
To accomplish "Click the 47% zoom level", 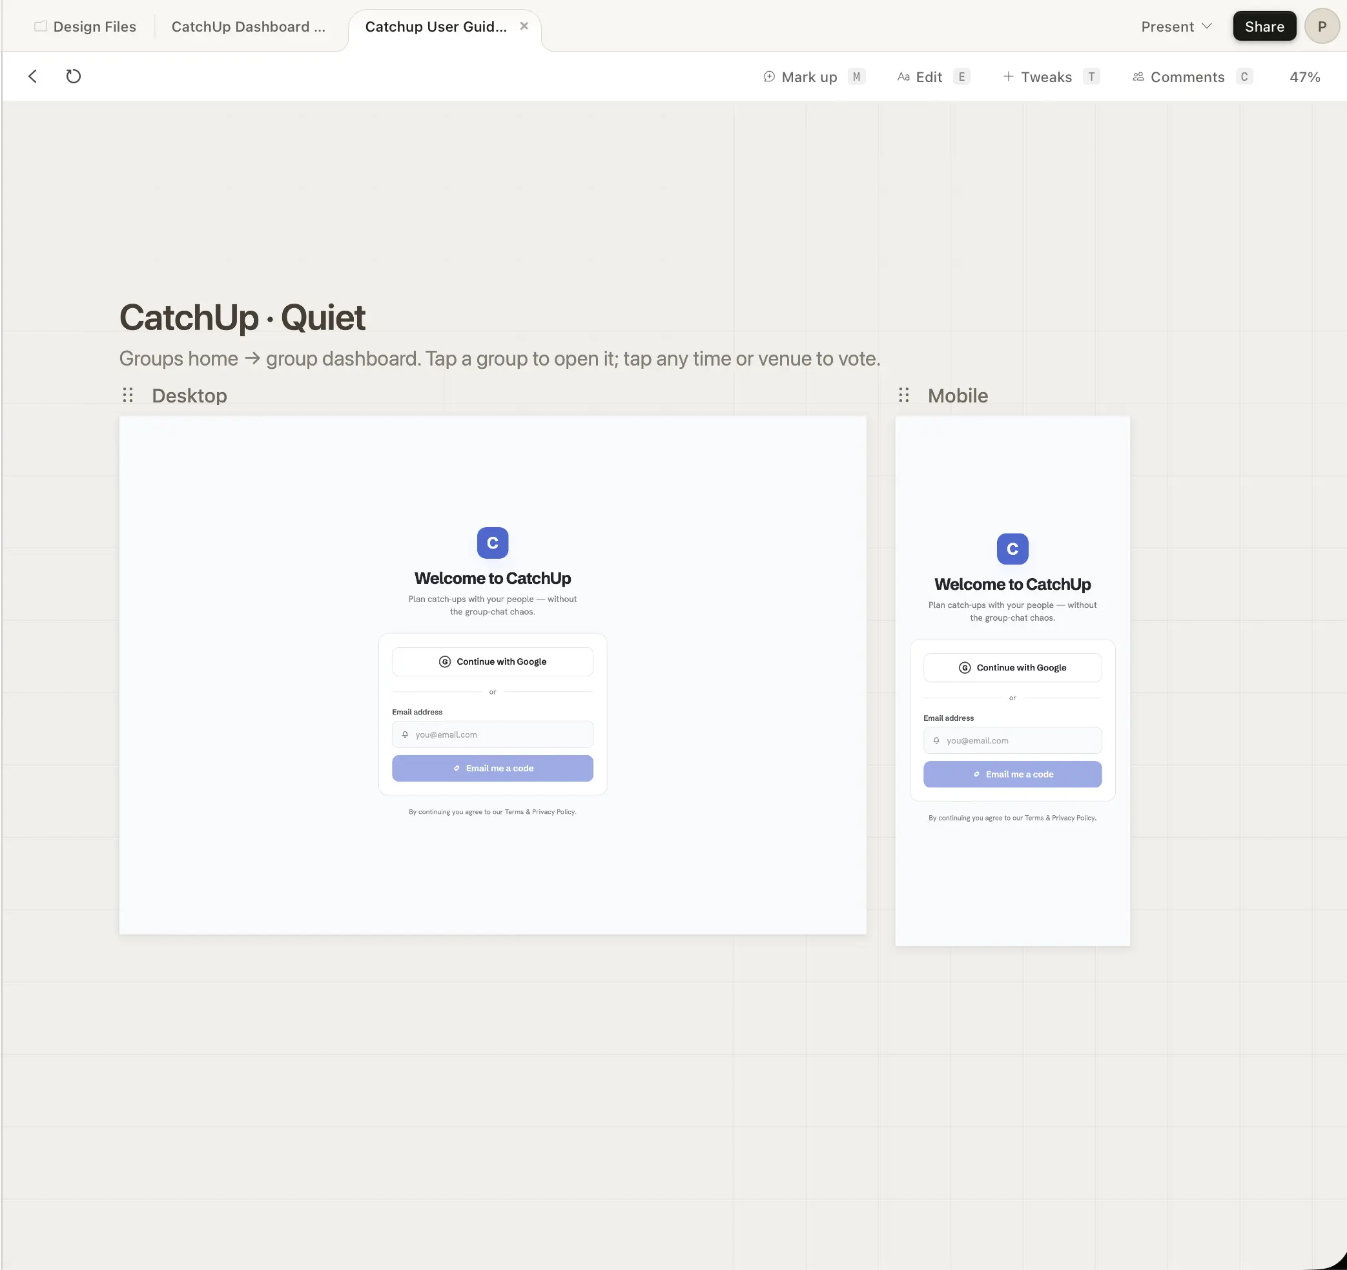I will 1304,78.
